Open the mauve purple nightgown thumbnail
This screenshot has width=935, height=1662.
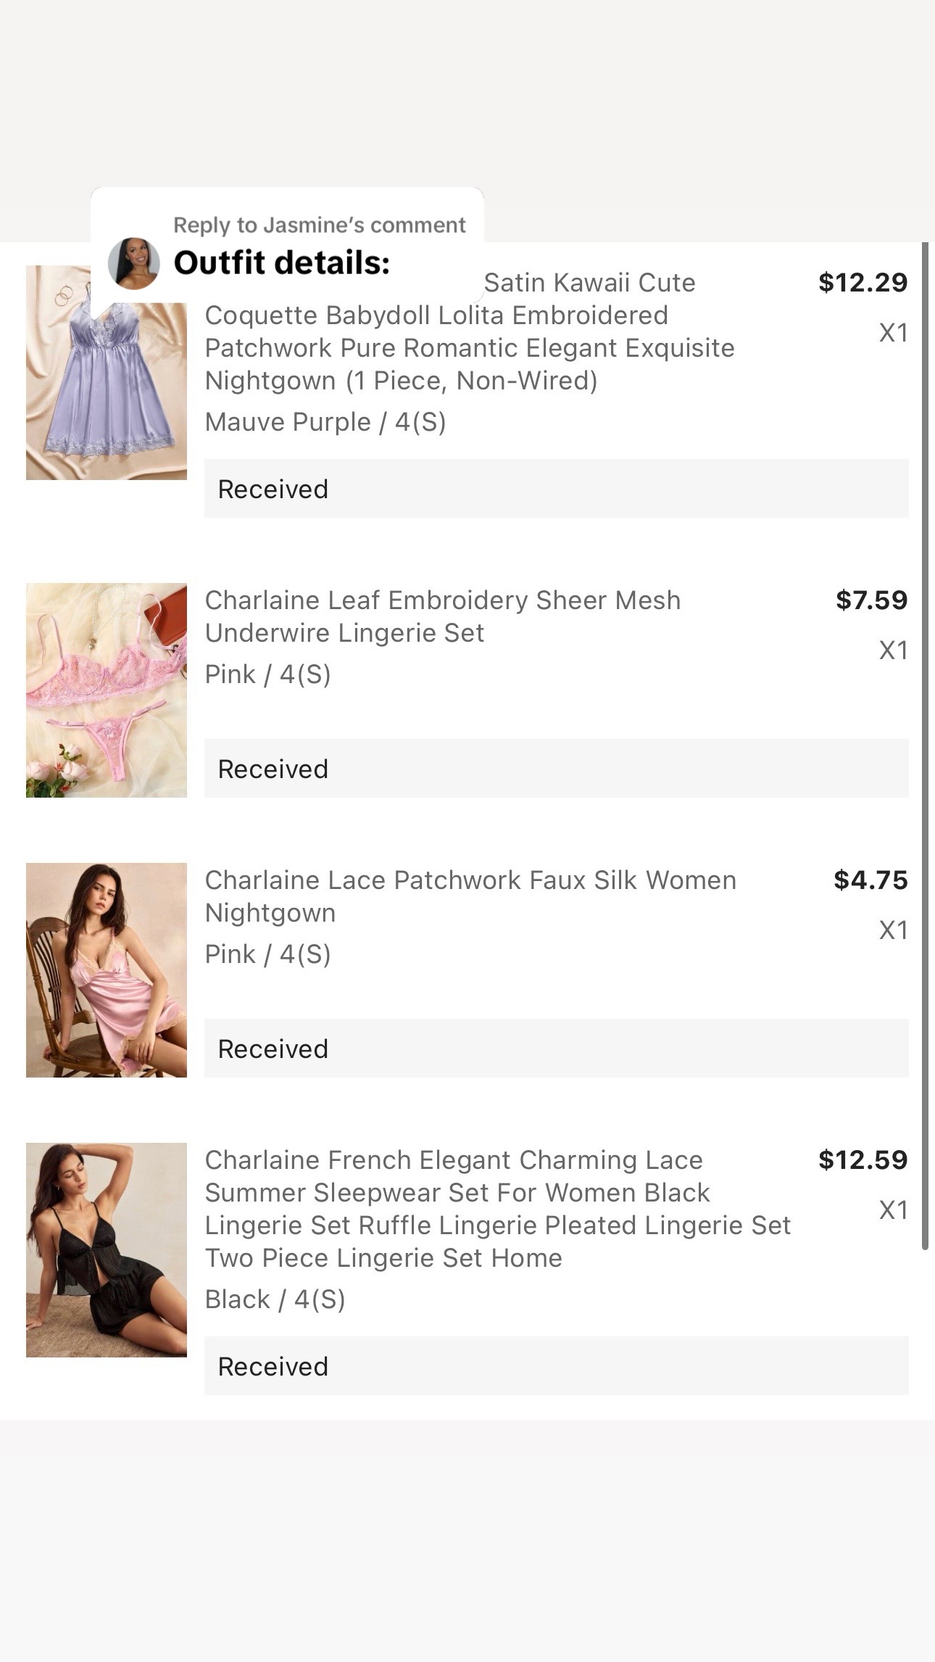(x=107, y=373)
